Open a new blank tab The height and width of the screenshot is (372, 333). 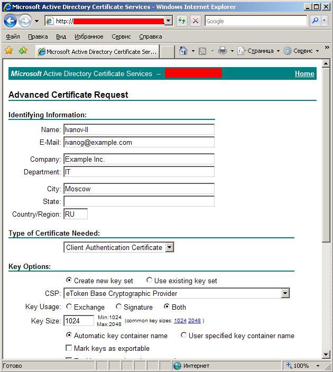168,52
